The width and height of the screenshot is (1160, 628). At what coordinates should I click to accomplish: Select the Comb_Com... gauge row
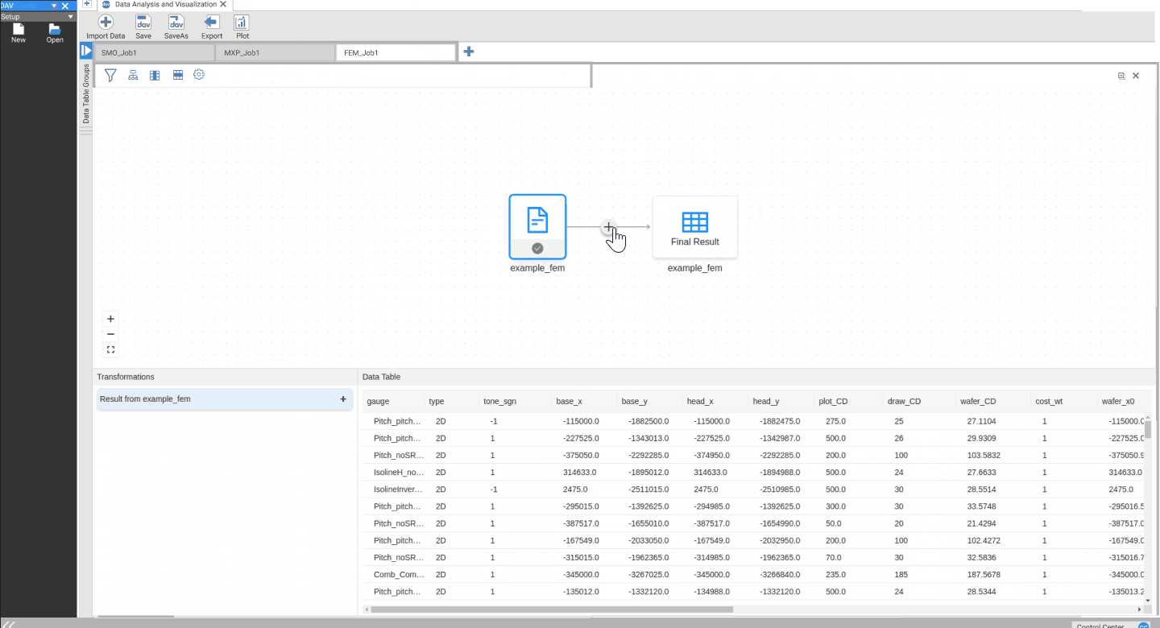tap(754, 575)
